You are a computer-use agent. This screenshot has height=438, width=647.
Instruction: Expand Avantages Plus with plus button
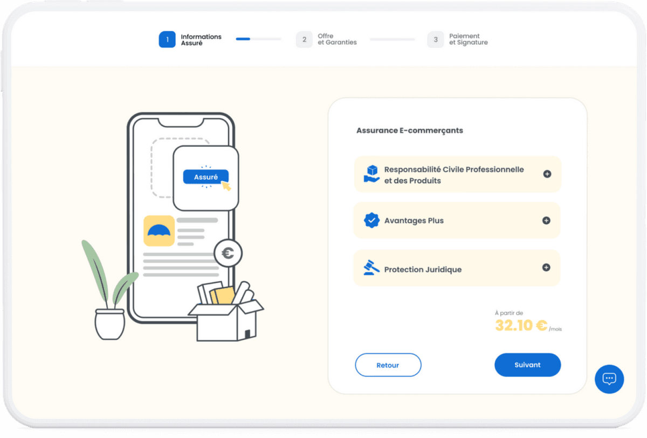546,221
